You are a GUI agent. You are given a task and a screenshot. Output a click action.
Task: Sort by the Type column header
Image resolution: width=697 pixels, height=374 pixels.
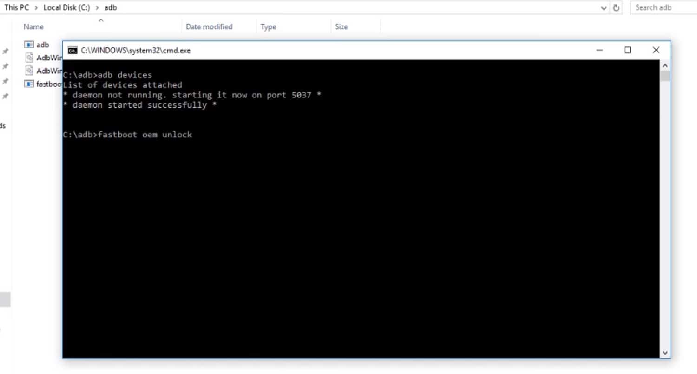coord(269,27)
